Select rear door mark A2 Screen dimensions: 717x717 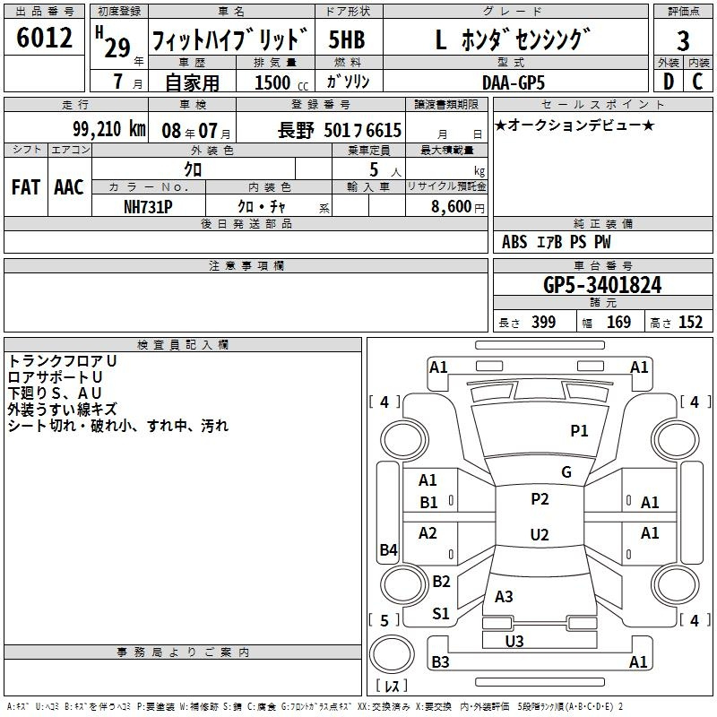point(428,533)
